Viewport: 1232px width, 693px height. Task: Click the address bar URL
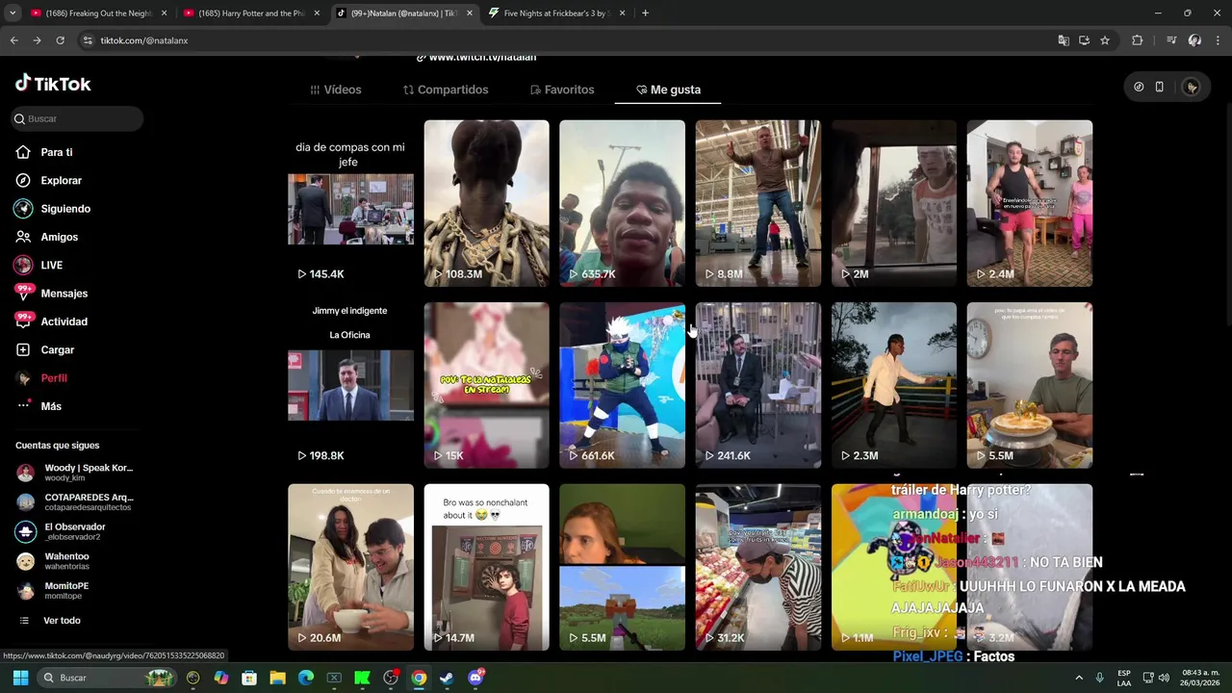coord(144,40)
